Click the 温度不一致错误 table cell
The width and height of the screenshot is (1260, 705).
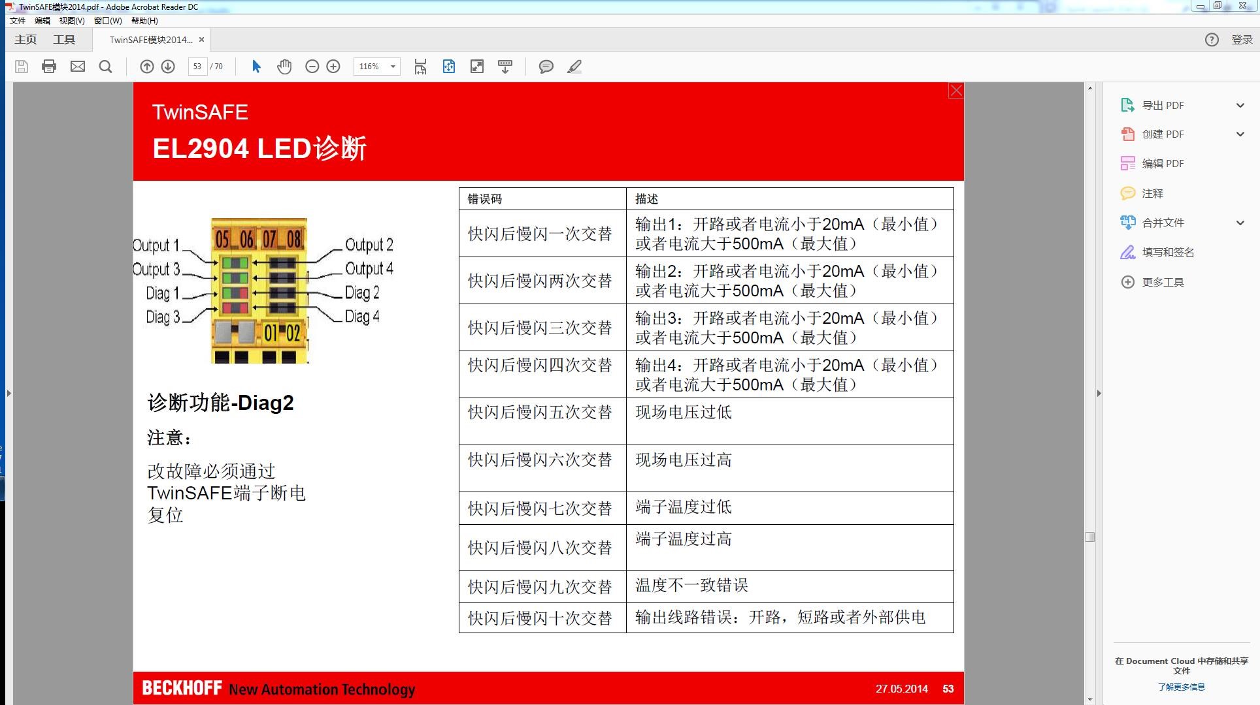click(789, 586)
